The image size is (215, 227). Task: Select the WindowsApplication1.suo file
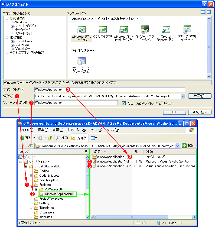(114, 166)
